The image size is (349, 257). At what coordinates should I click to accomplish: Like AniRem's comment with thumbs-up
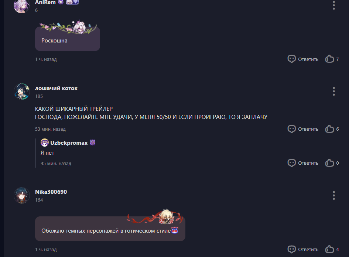[329, 59]
